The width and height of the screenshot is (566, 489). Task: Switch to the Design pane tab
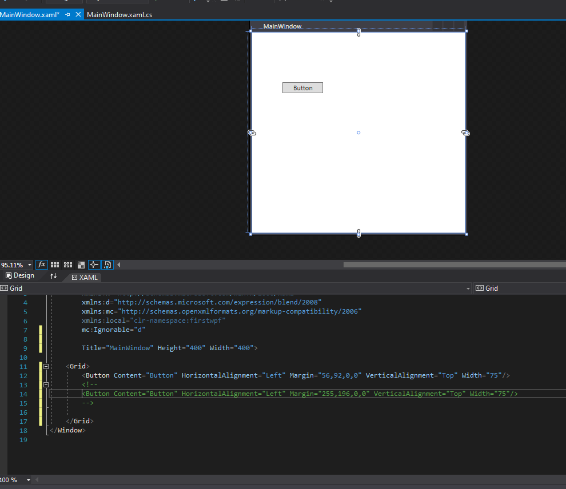click(20, 276)
